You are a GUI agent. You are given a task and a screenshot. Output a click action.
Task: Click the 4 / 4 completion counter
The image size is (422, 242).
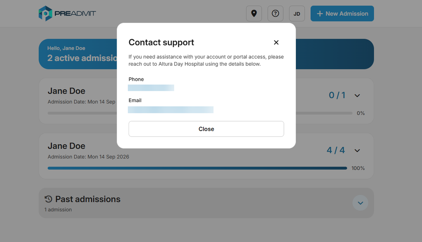tap(335, 150)
